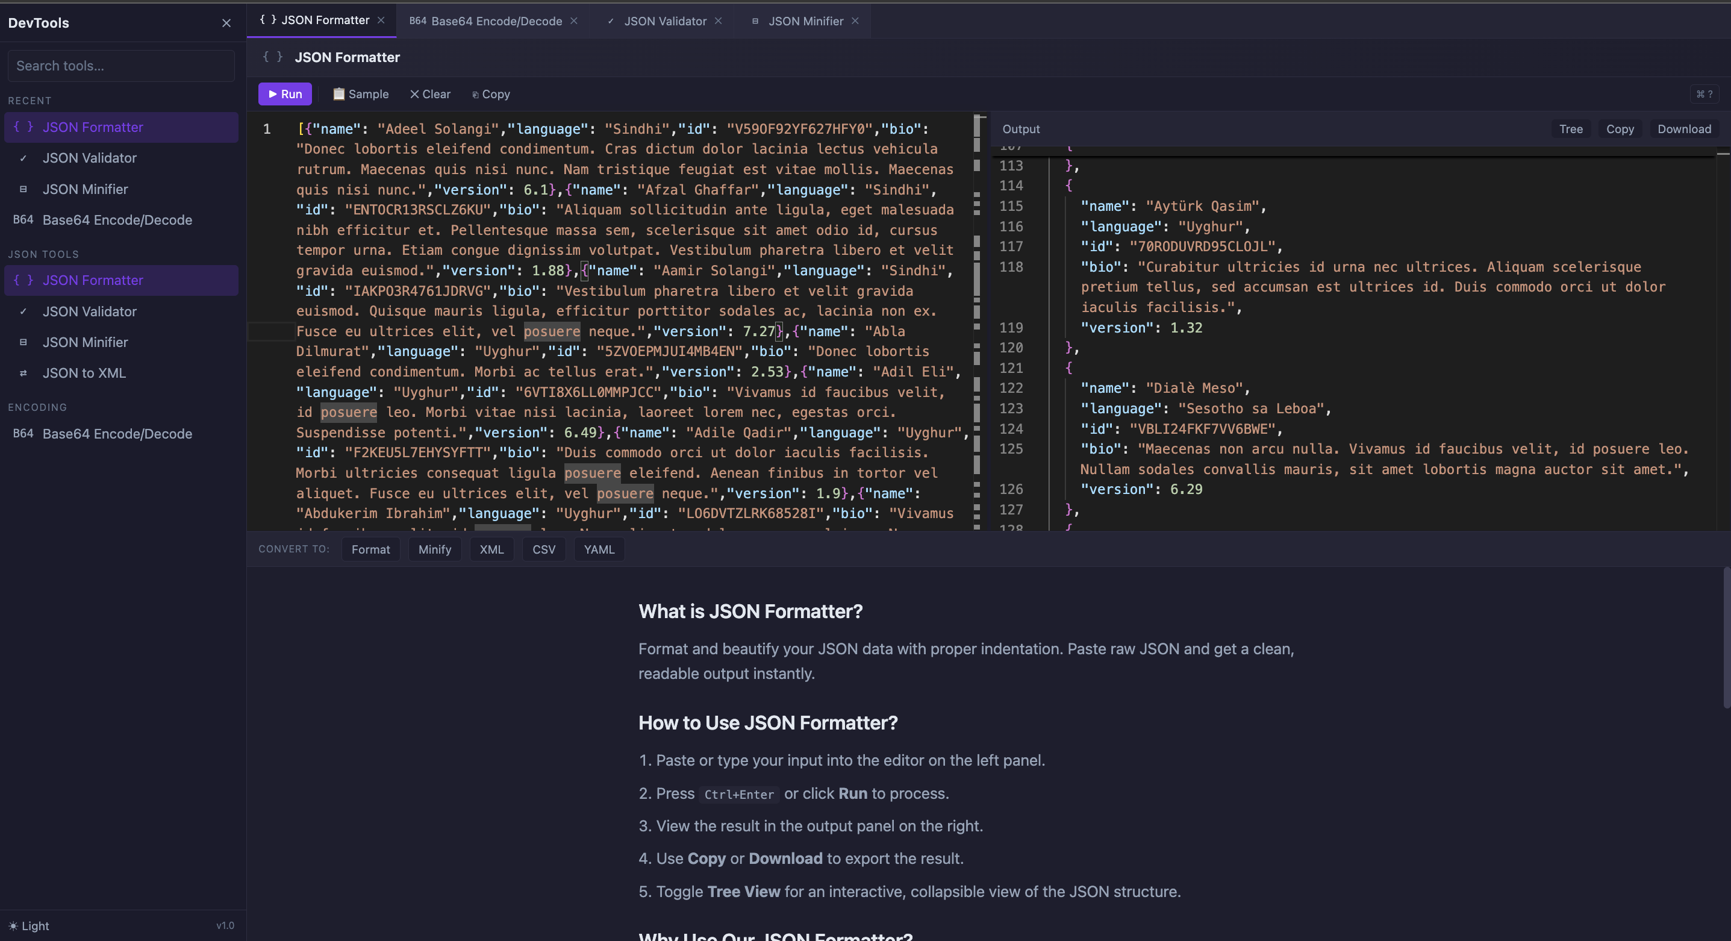The width and height of the screenshot is (1731, 941).
Task: Toggle the Light theme switch
Action: tap(30, 925)
